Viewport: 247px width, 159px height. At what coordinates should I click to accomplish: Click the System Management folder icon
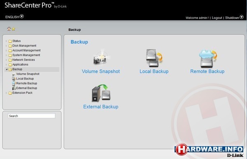click(x=10, y=55)
